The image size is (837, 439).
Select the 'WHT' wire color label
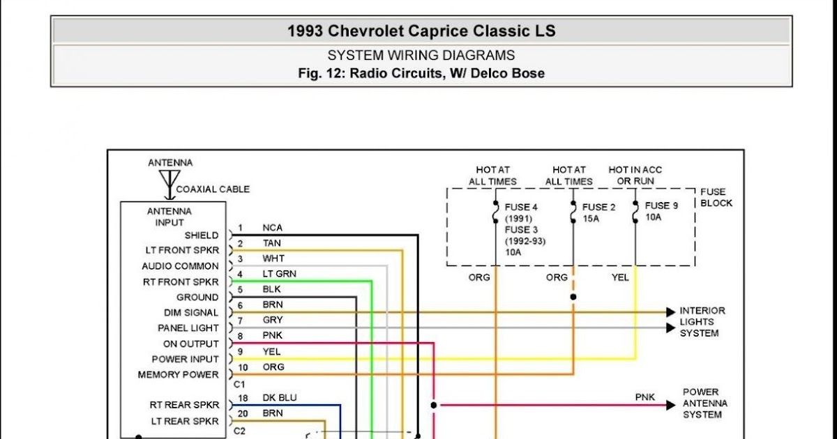tap(273, 259)
